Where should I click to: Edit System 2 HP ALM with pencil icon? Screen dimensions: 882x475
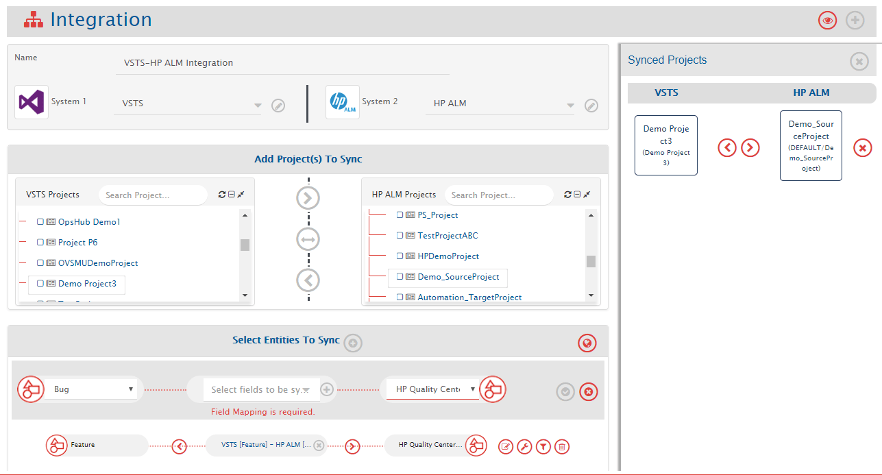coord(591,106)
